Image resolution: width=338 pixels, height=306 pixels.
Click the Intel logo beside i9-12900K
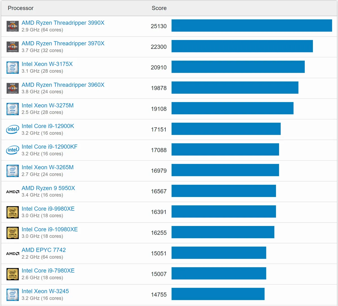tap(13, 129)
